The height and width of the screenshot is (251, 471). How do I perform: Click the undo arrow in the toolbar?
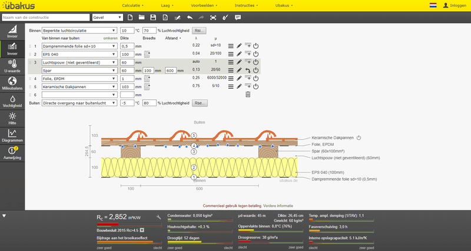tap(189, 18)
